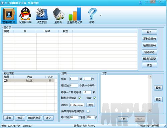
Task: Open 查看历史记录 bar chart icon
Action: (75, 15)
